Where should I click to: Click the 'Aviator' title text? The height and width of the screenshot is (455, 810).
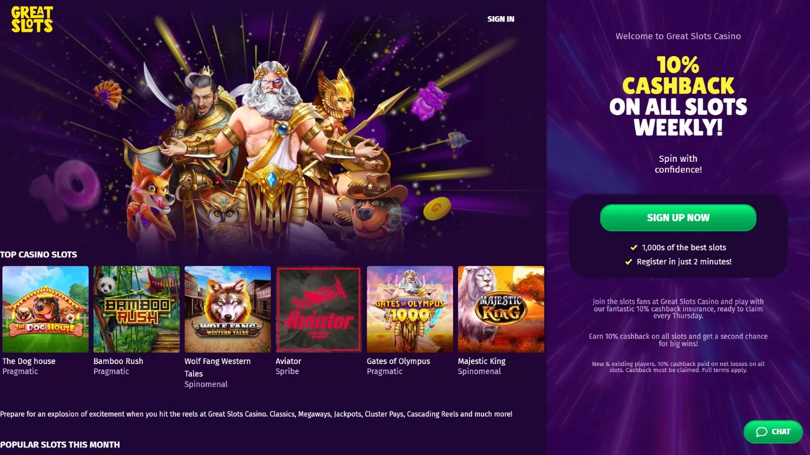tap(288, 361)
